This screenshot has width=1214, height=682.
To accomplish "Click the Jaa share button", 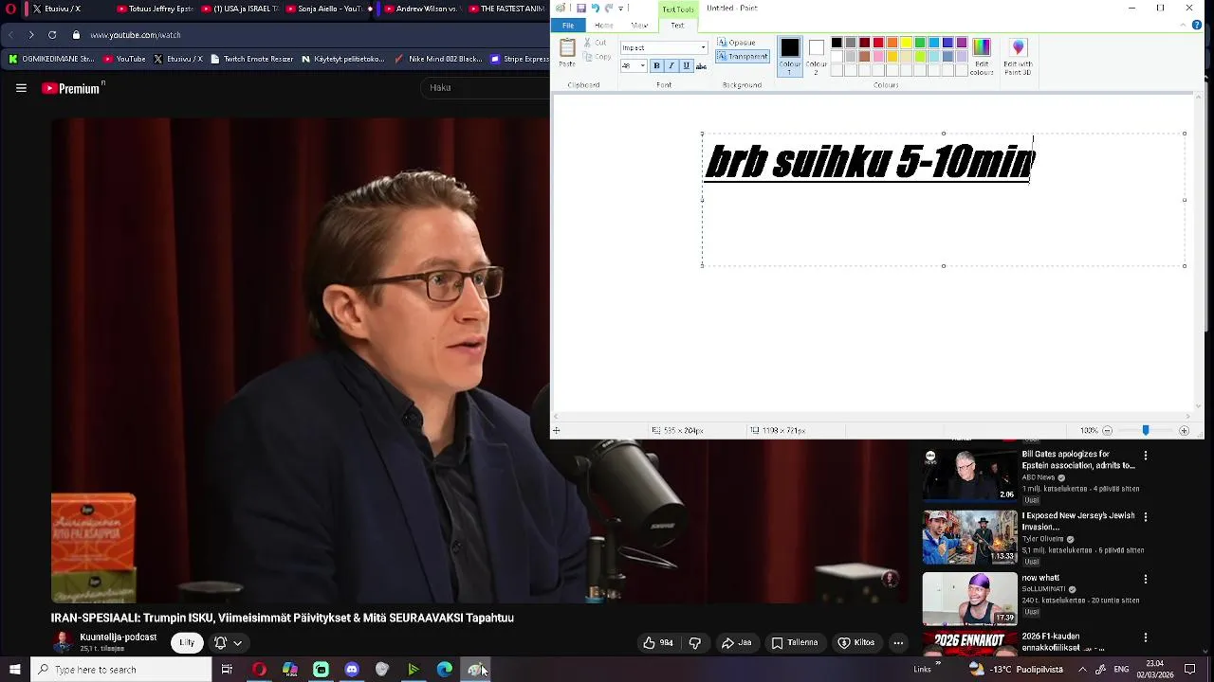I will click(x=736, y=642).
